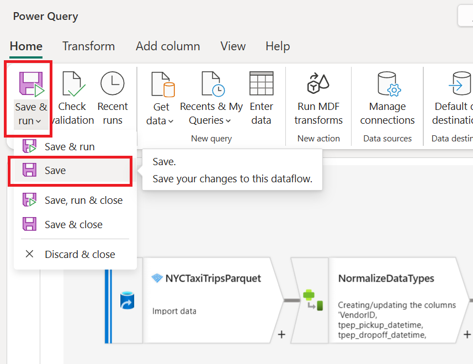Select Save, run & close option
Image resolution: width=473 pixels, height=364 pixels.
coord(75,201)
